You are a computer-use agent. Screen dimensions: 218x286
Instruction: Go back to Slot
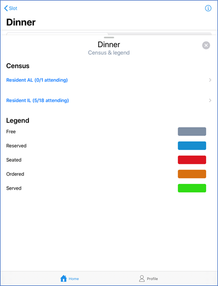(x=11, y=8)
